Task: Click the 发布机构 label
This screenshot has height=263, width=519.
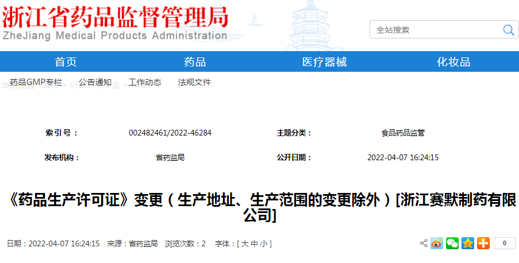Action: [62, 157]
